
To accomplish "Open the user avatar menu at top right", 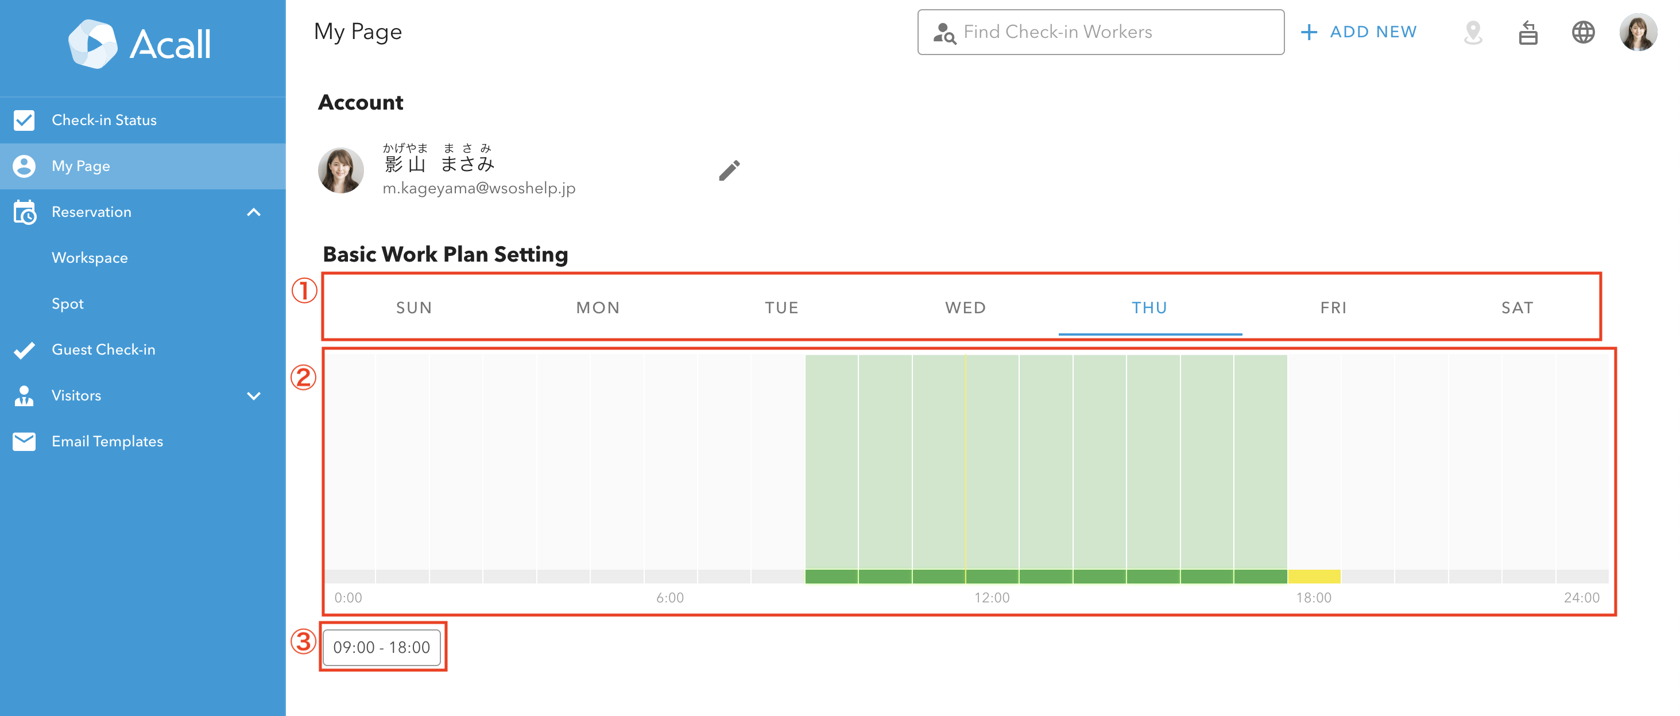I will click(x=1638, y=32).
